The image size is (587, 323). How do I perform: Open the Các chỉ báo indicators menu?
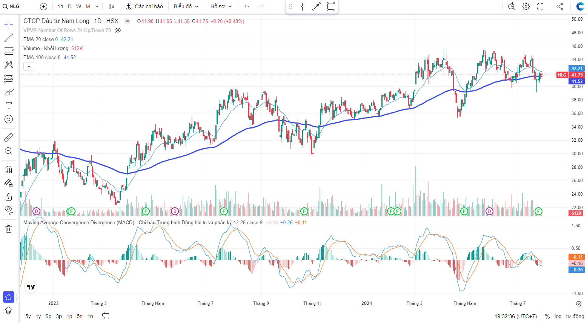pyautogui.click(x=144, y=6)
